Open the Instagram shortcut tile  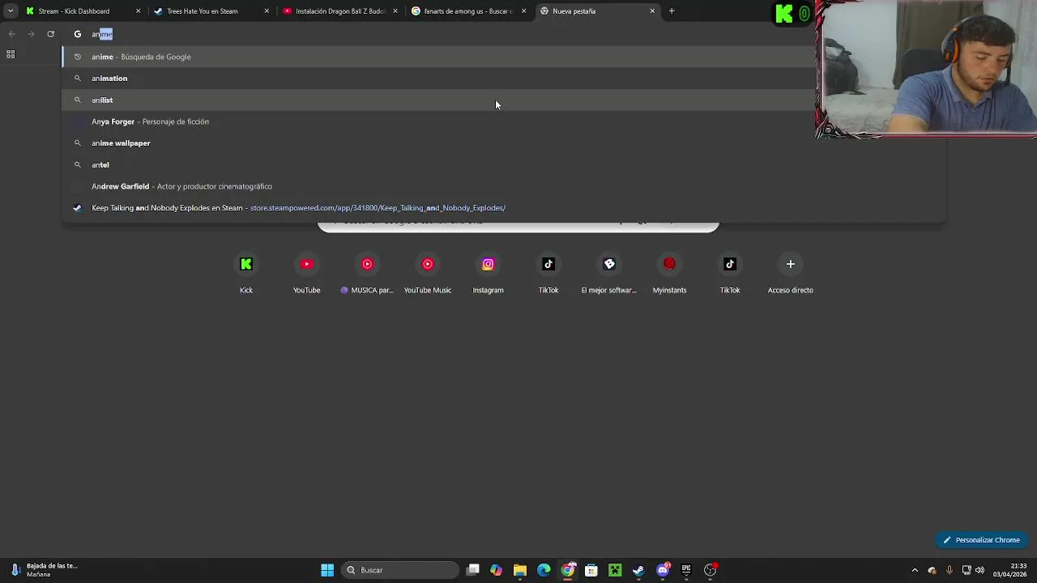click(x=488, y=273)
